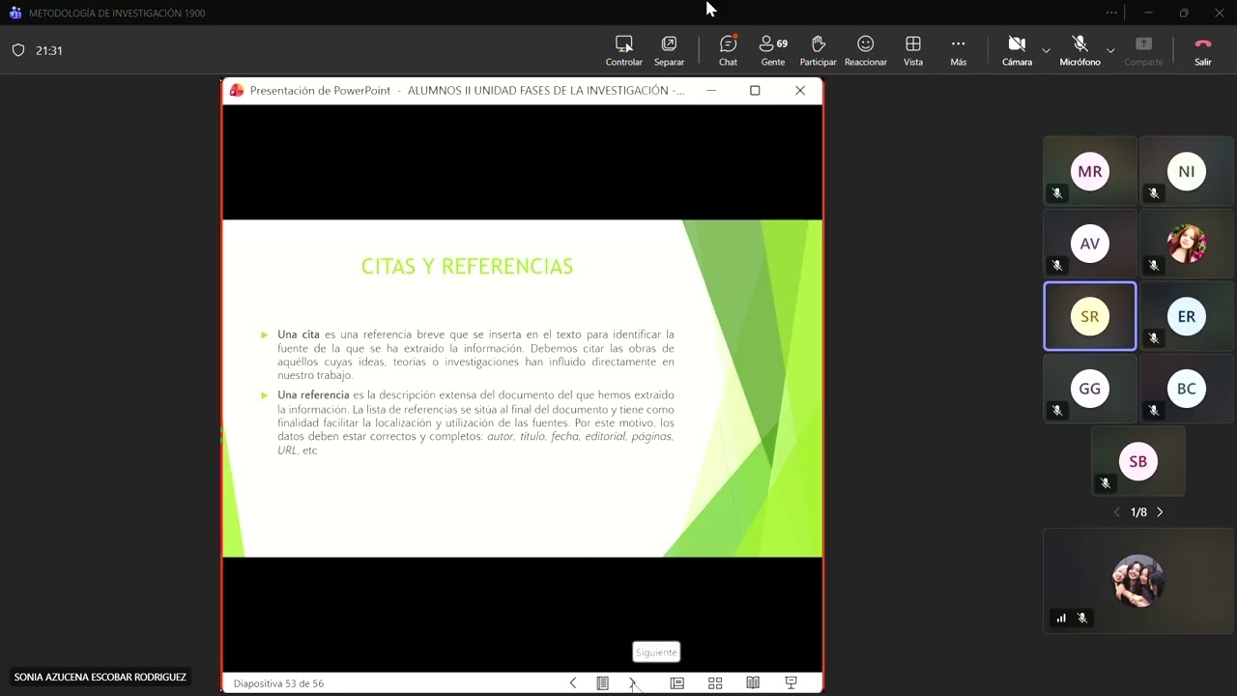Expand the camera options arrow
This screenshot has height=696, width=1237.
click(x=1046, y=50)
